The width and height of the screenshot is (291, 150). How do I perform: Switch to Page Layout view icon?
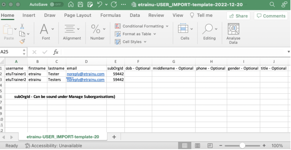click(197, 146)
